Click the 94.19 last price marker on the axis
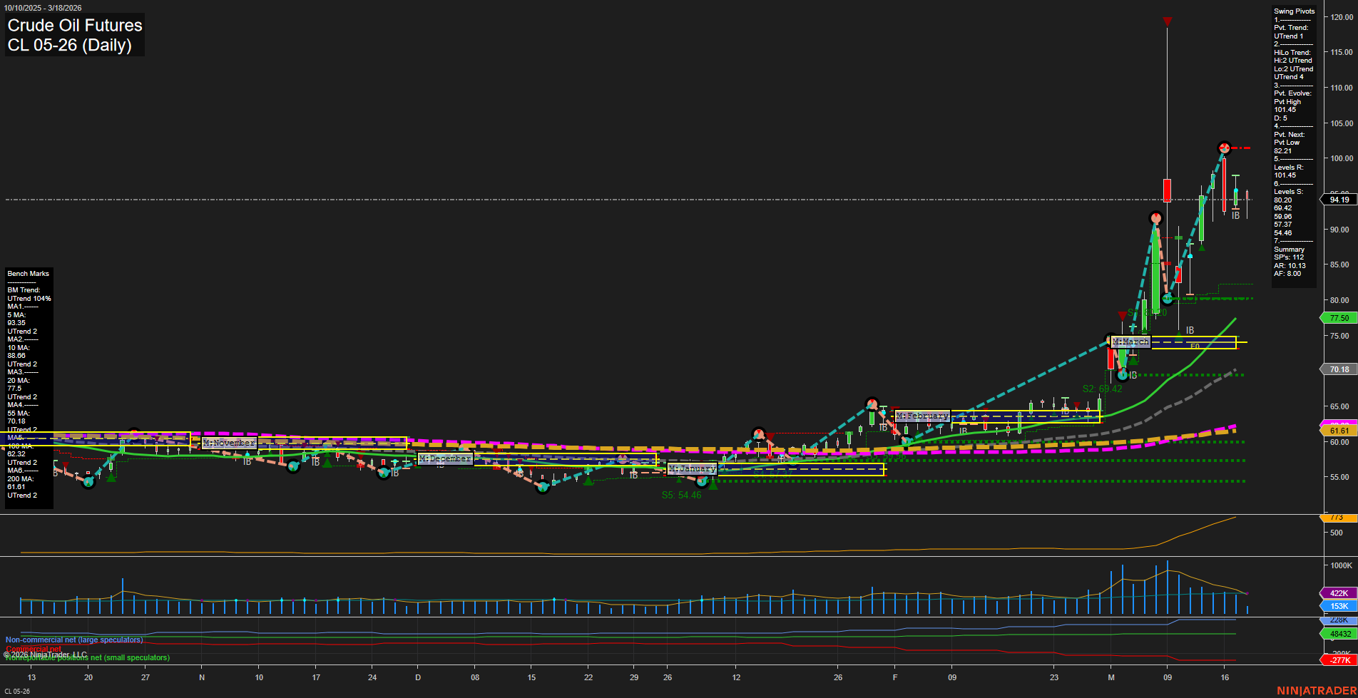The image size is (1358, 698). pos(1339,200)
